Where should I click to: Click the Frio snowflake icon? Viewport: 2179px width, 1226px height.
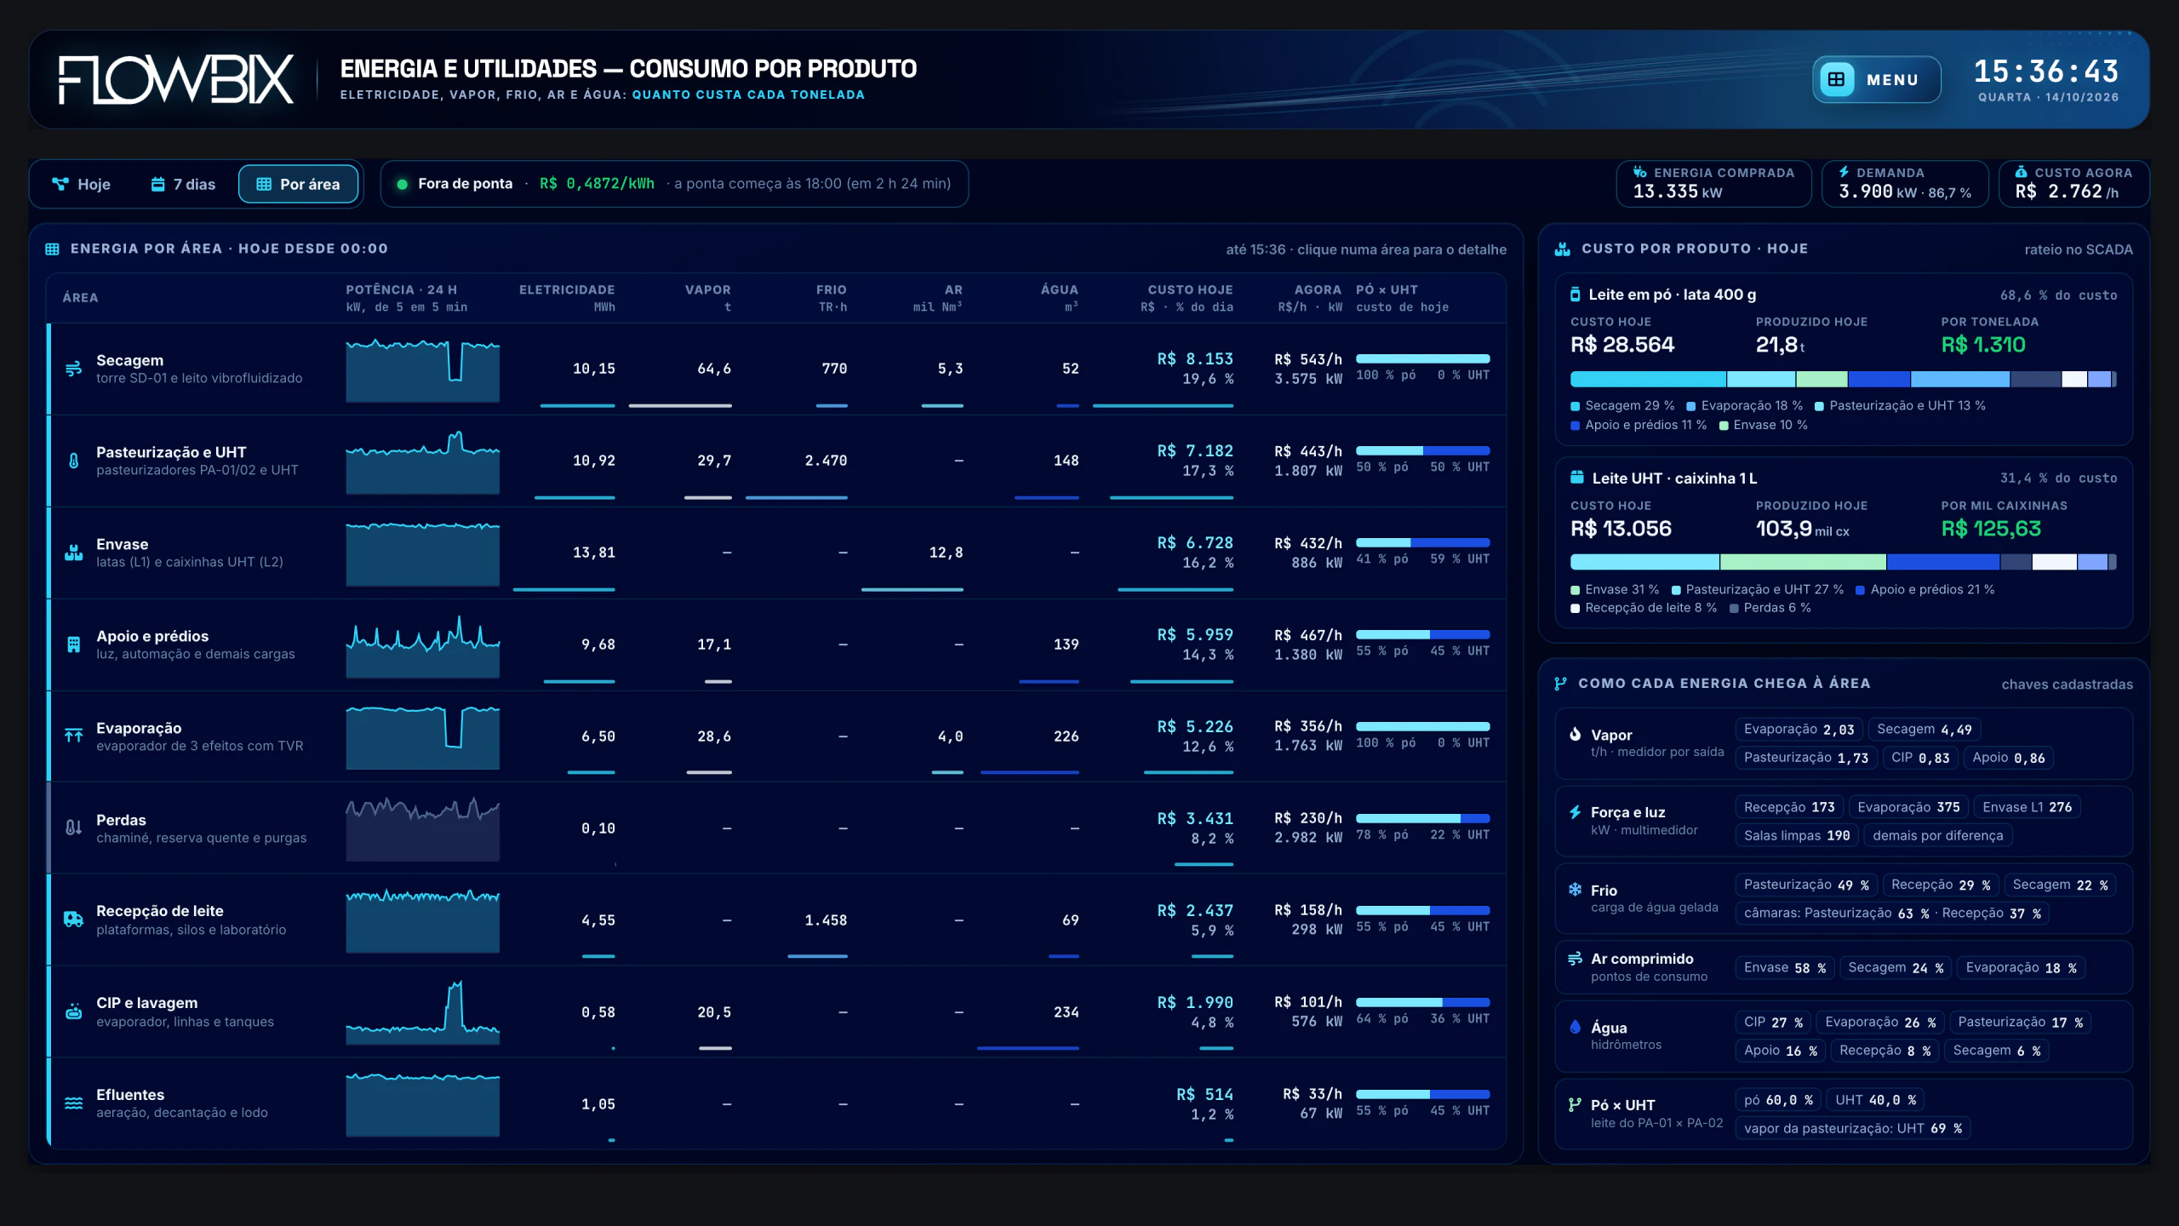(x=1575, y=890)
